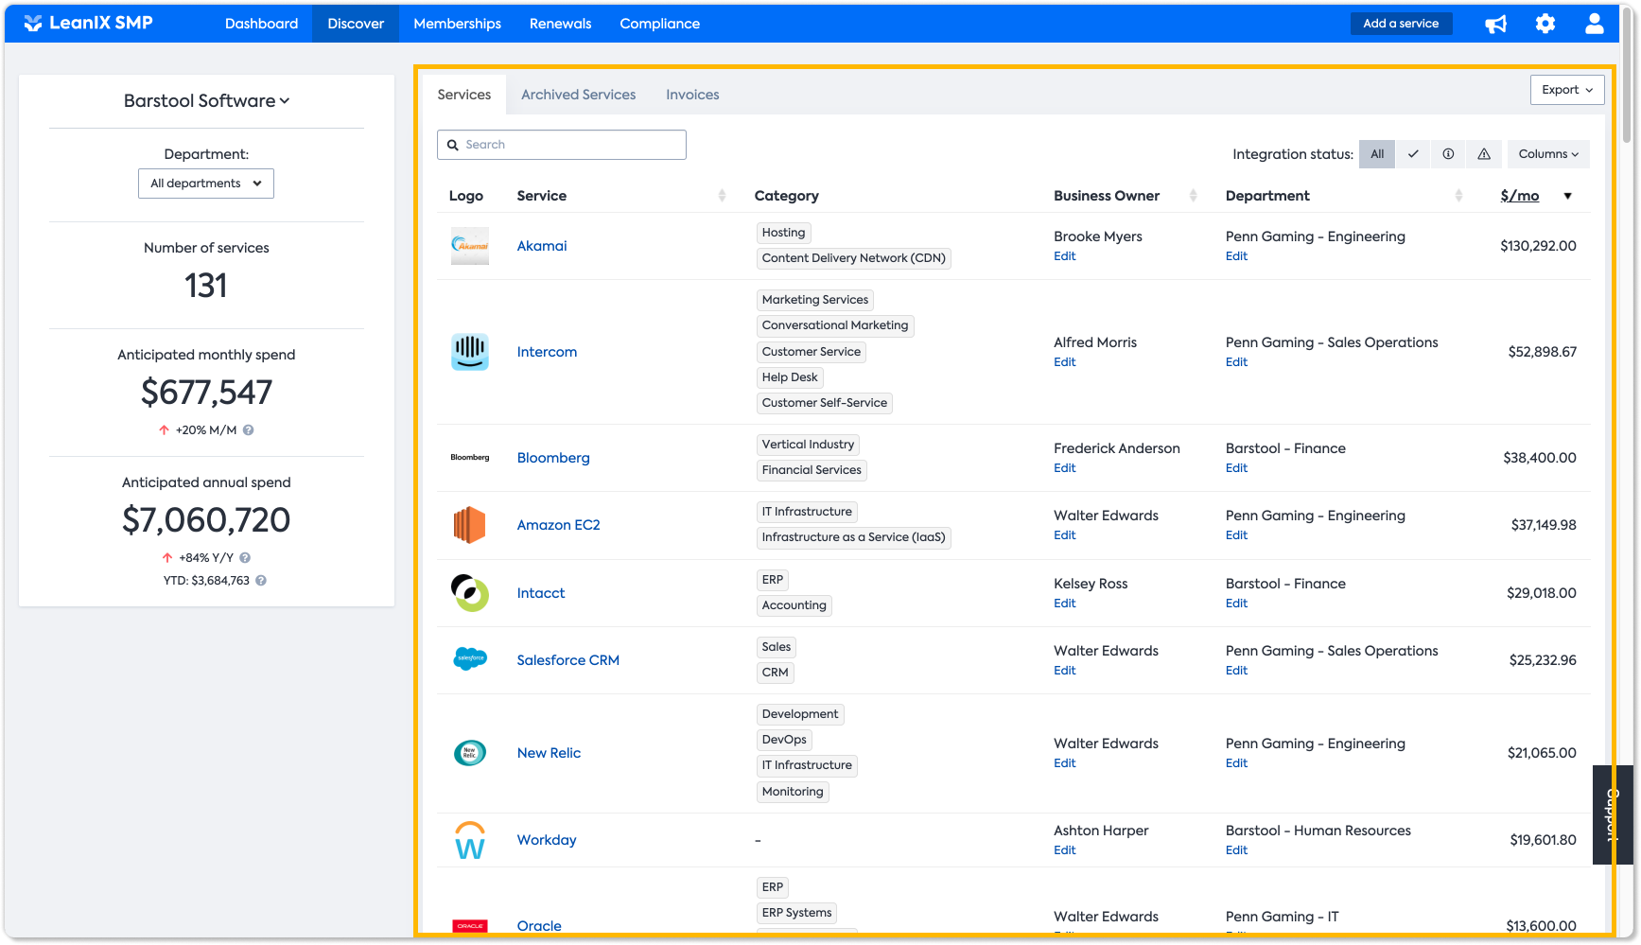Click the Bloomberg logo
Viewport: 1641px width, 945px height.
[470, 458]
